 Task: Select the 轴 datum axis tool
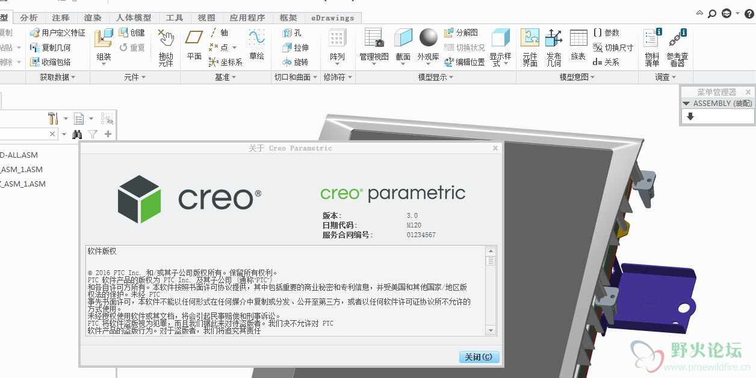pos(219,33)
